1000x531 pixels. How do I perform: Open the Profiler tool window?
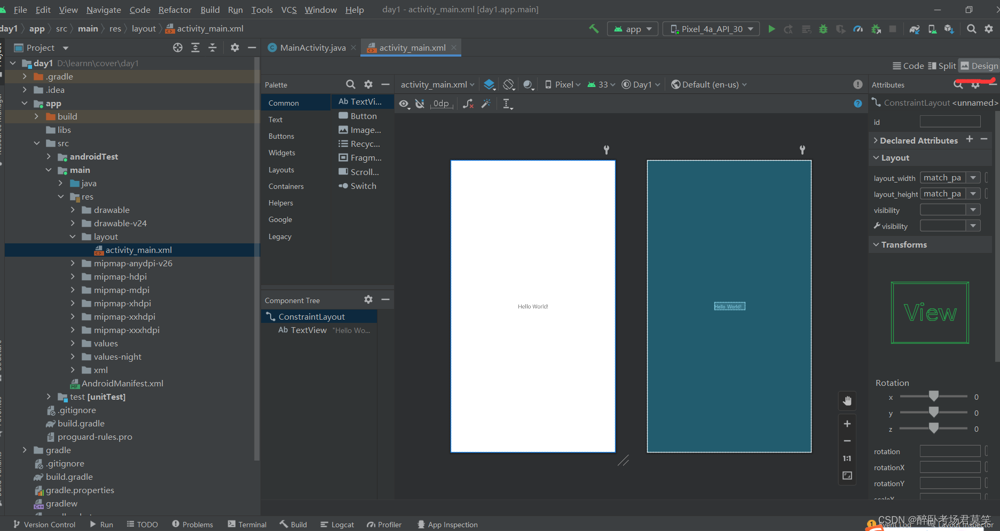pos(384,525)
